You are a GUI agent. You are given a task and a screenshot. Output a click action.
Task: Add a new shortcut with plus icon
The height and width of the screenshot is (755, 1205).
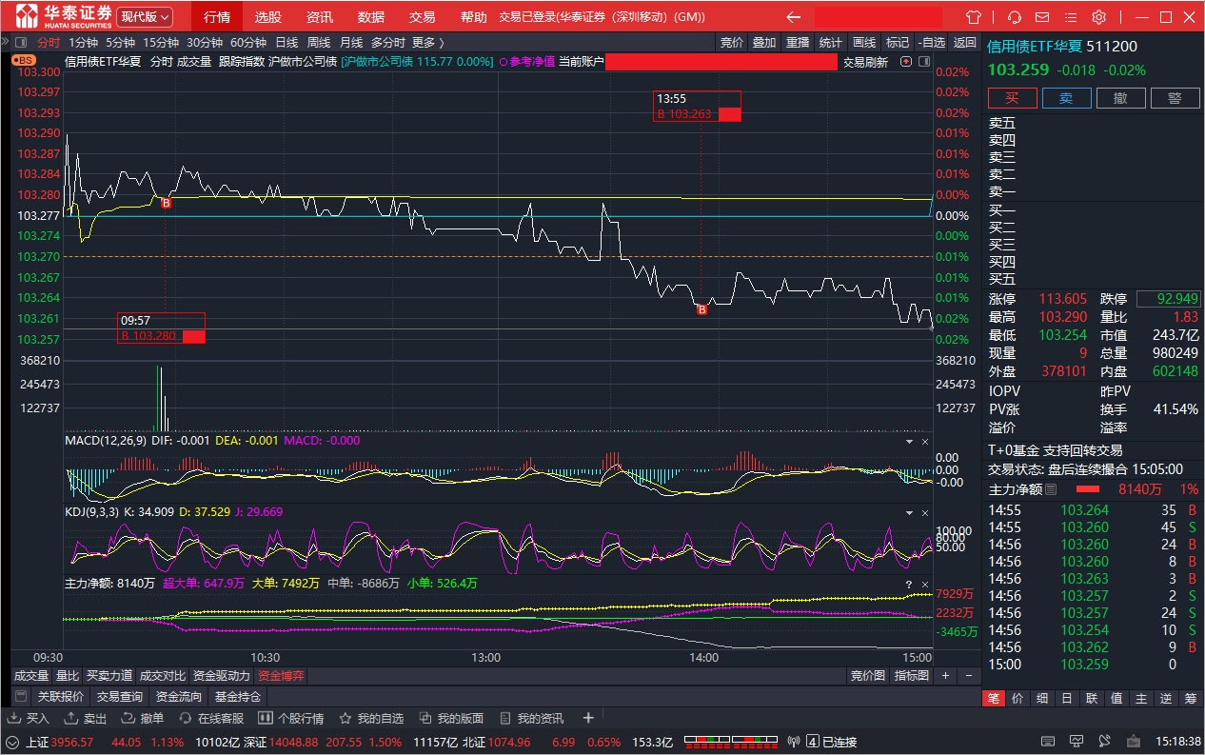(588, 719)
